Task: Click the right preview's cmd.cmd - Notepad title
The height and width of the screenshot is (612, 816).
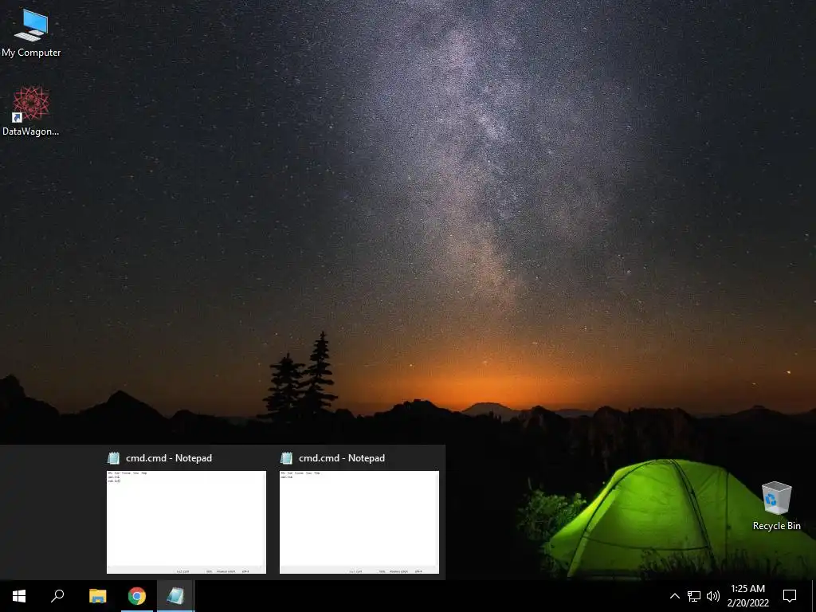Action: (342, 458)
